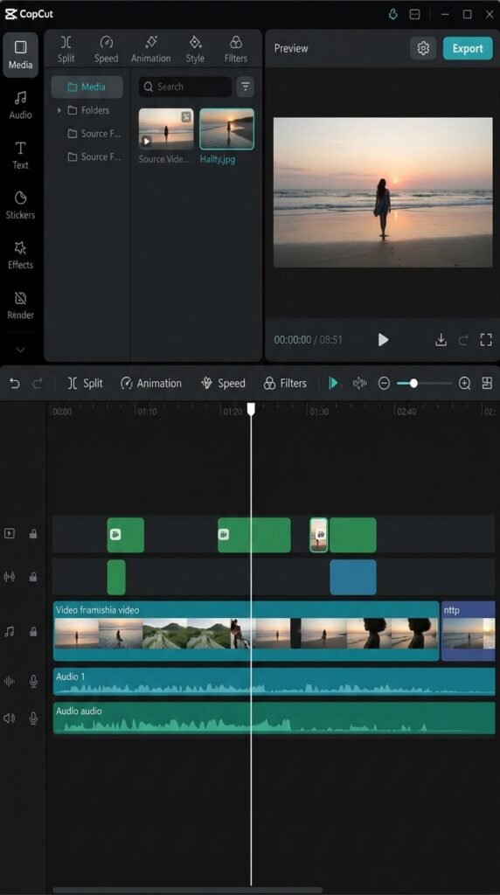Split clip from timeline toolbar
The width and height of the screenshot is (500, 895).
pos(85,384)
